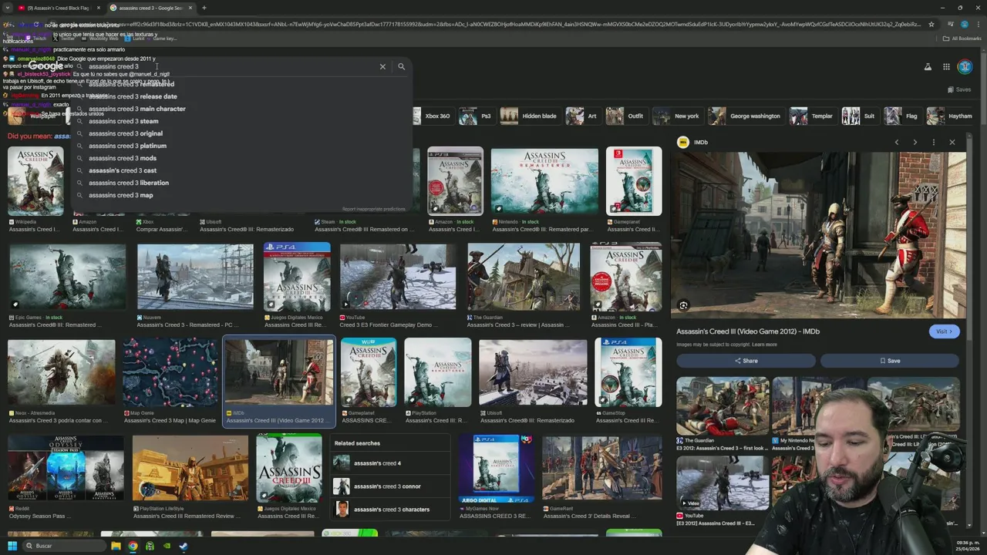Viewport: 987px width, 555px height.
Task: Open Chrome from the taskbar
Action: pos(133,546)
